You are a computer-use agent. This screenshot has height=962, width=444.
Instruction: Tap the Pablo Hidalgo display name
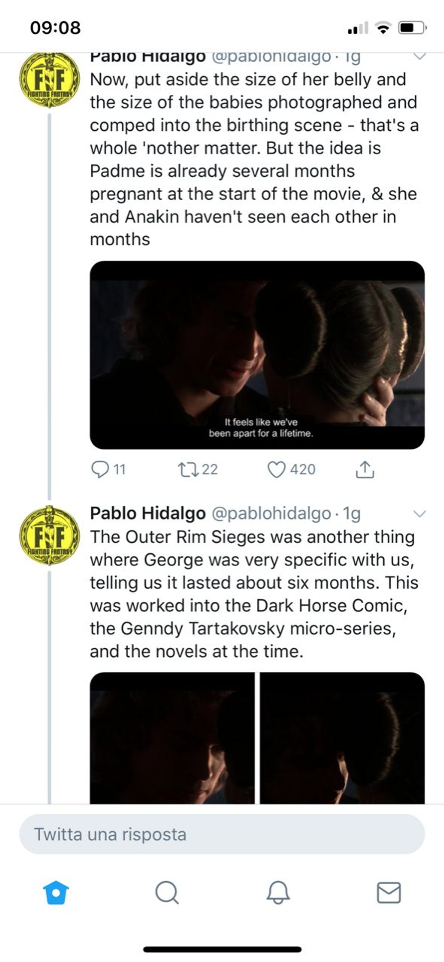[x=148, y=513]
